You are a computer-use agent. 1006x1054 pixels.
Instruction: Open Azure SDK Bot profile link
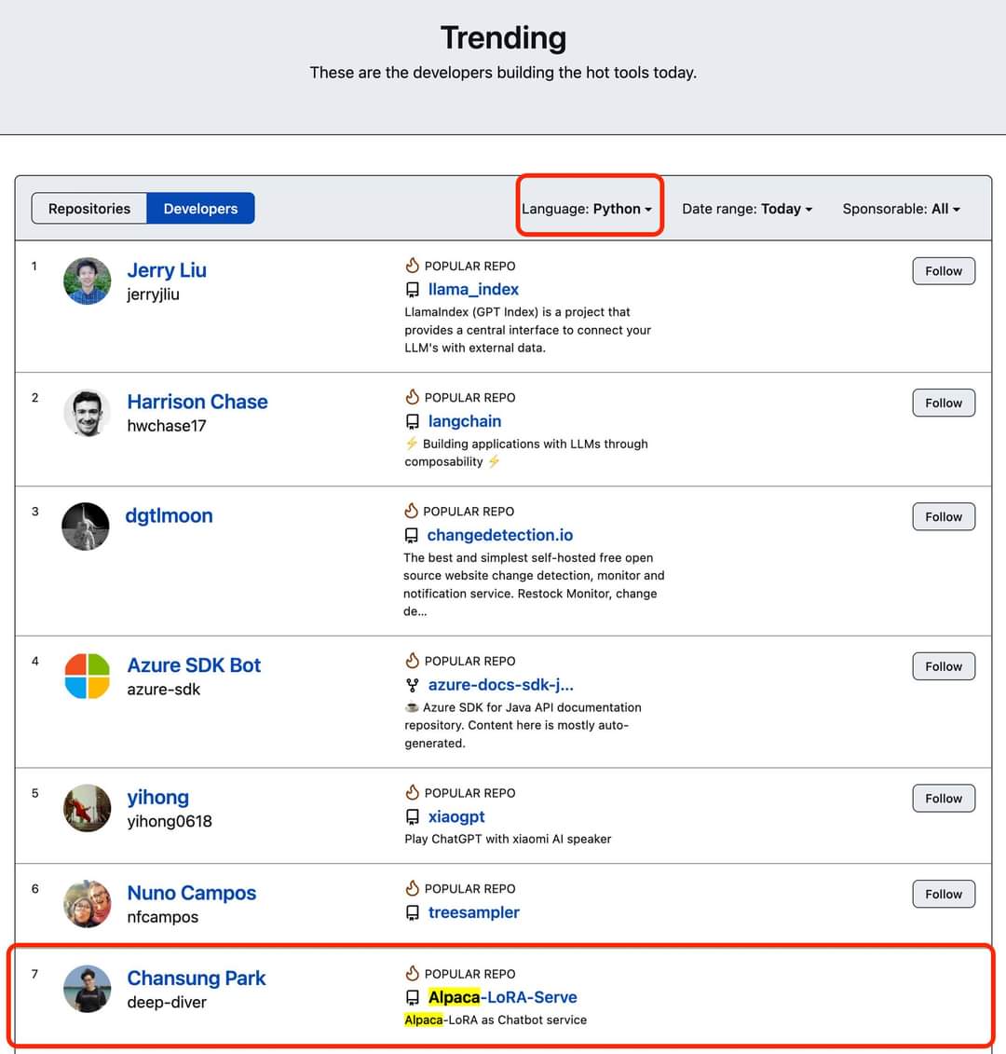click(x=194, y=664)
